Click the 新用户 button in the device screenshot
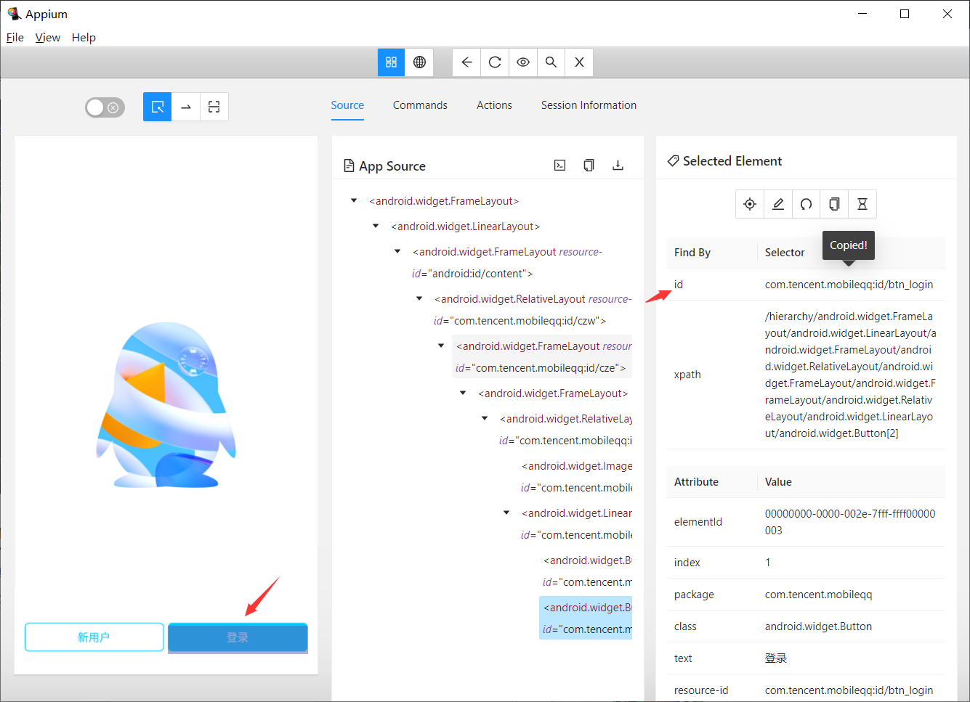 (x=94, y=637)
